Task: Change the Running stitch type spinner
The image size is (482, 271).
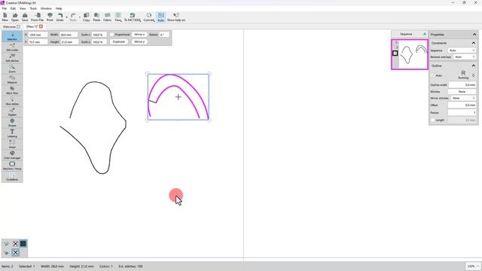Action: [x=474, y=75]
